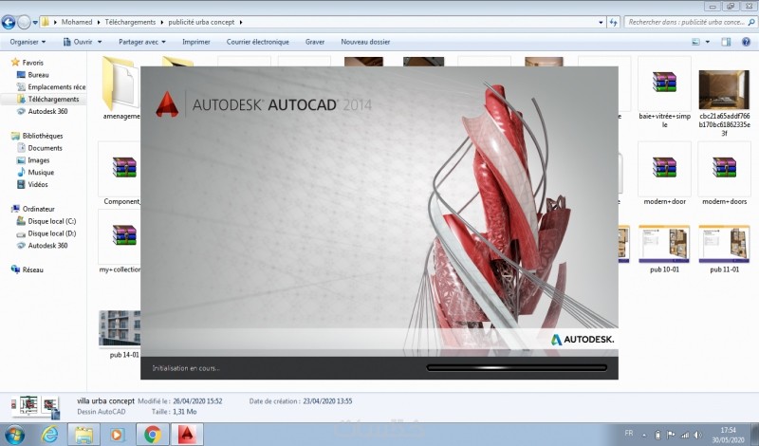Select the Component archive file
Screen dimensions: 759x446
click(124, 167)
